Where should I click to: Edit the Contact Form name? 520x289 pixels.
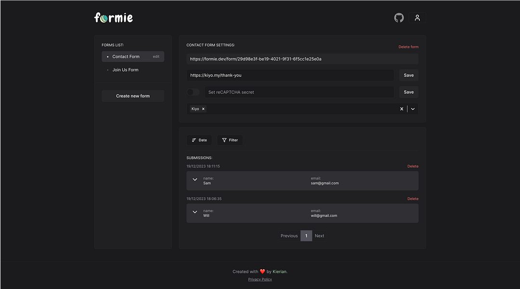[x=156, y=56]
